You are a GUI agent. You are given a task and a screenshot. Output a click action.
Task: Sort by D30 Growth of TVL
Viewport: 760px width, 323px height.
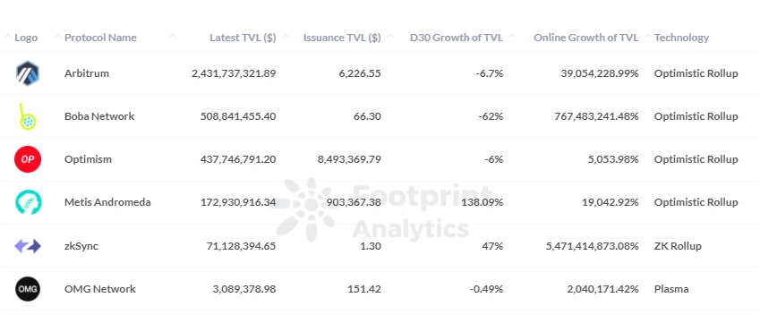click(x=457, y=38)
